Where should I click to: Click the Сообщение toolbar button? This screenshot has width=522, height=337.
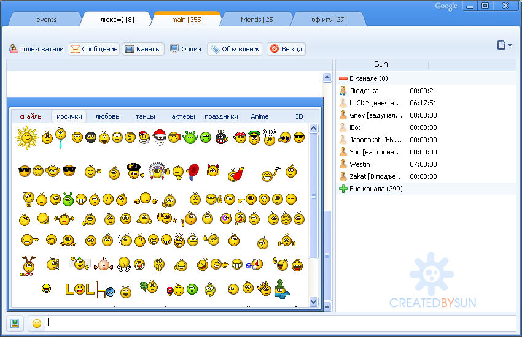94,49
